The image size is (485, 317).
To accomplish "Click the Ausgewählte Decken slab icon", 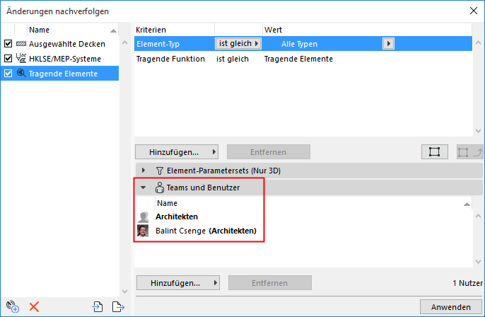I will [x=21, y=44].
